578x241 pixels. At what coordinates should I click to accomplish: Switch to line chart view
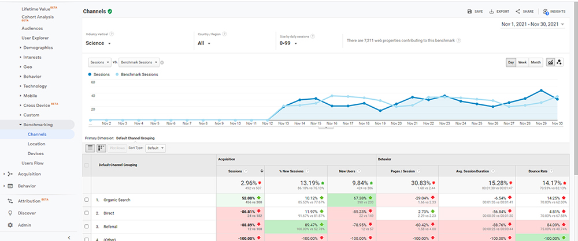click(550, 62)
